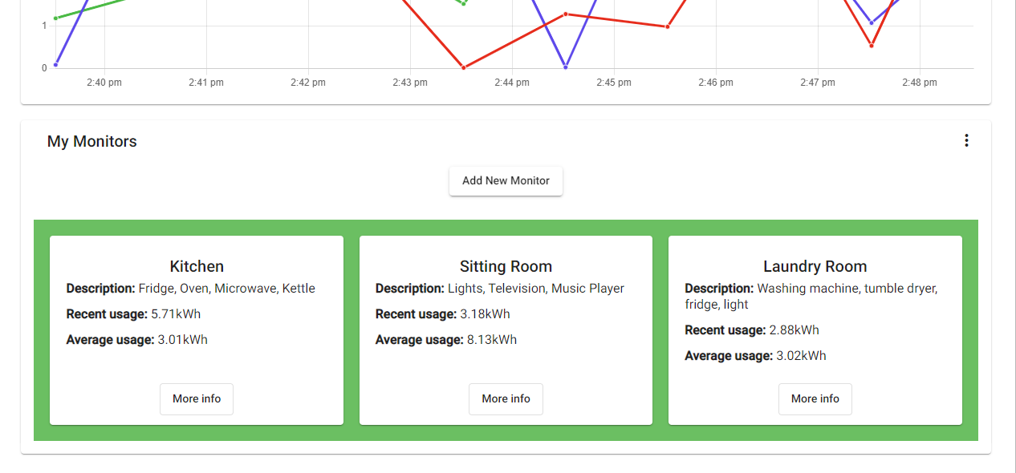
Task: Click the purple data point at zero near 2:44 pm
Action: pos(566,67)
